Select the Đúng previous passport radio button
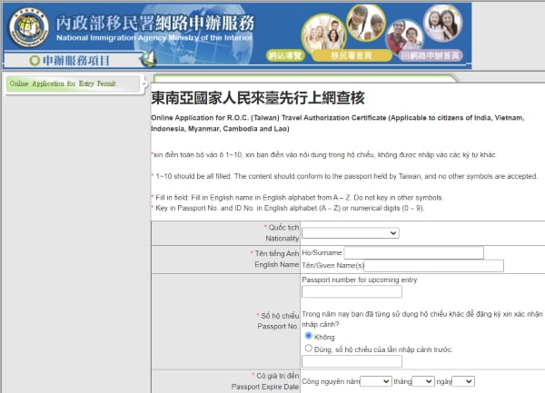Screen dimensions: 545x393 coord(308,349)
